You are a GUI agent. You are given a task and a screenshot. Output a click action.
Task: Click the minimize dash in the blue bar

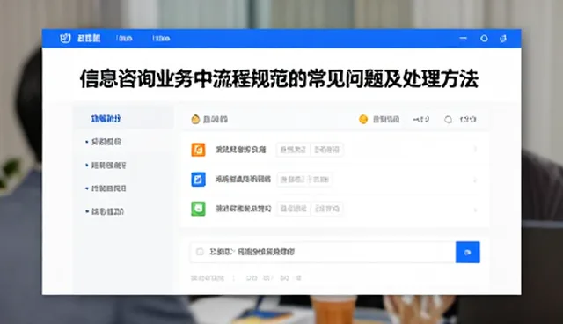[464, 38]
